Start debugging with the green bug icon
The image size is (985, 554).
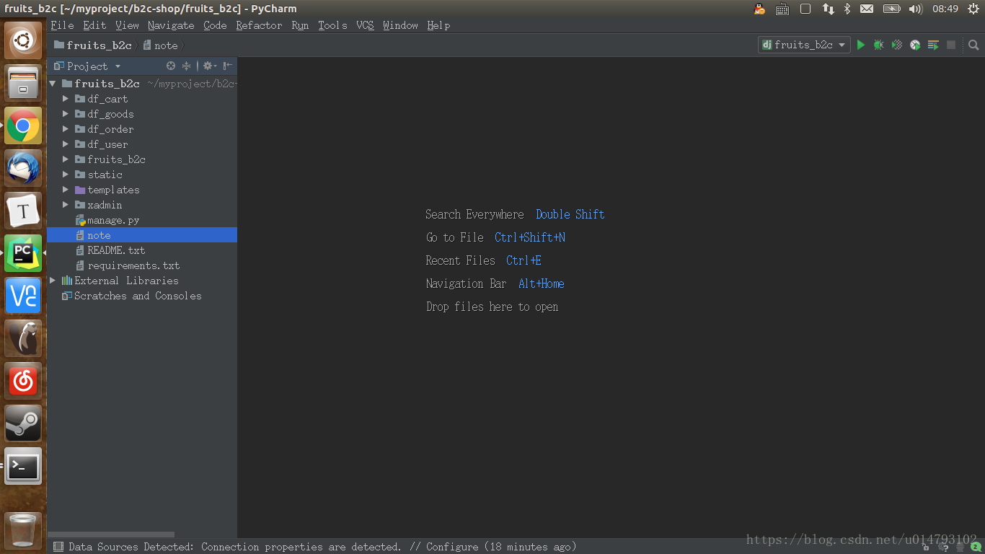pyautogui.click(x=878, y=45)
